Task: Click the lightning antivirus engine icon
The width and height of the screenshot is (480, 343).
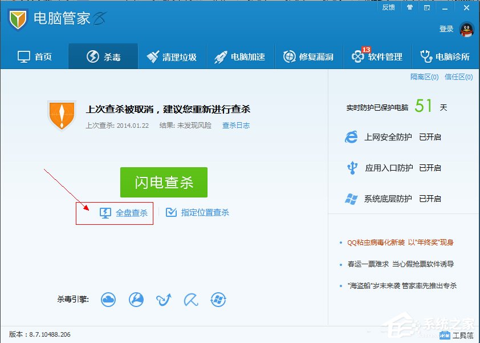Action: point(136,299)
